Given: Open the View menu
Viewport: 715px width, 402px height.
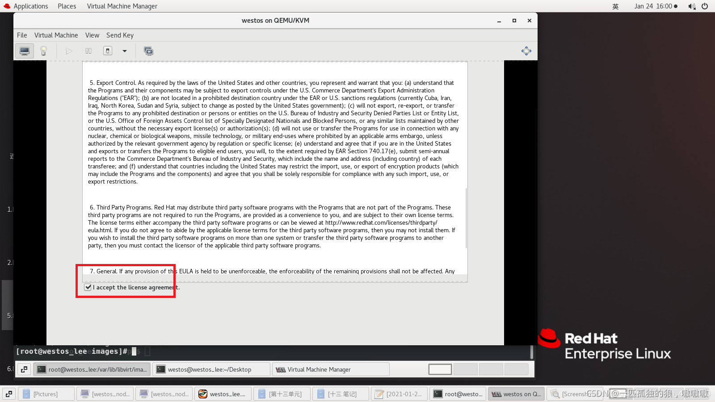Looking at the screenshot, I should 92,35.
